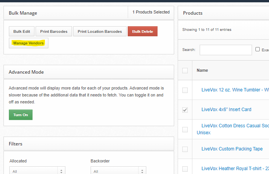Click Print Location Barcodes button
Screen dimensions: 269x174
(x=100, y=31)
